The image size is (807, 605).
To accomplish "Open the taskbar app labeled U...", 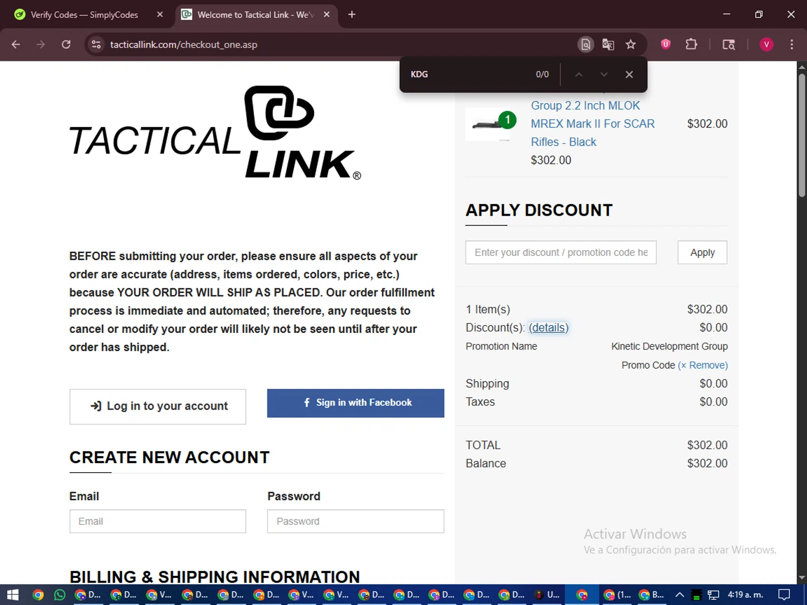I will 547,595.
